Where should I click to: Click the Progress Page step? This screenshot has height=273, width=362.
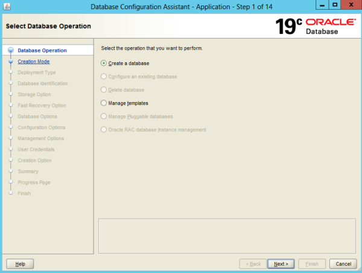pyautogui.click(x=34, y=182)
